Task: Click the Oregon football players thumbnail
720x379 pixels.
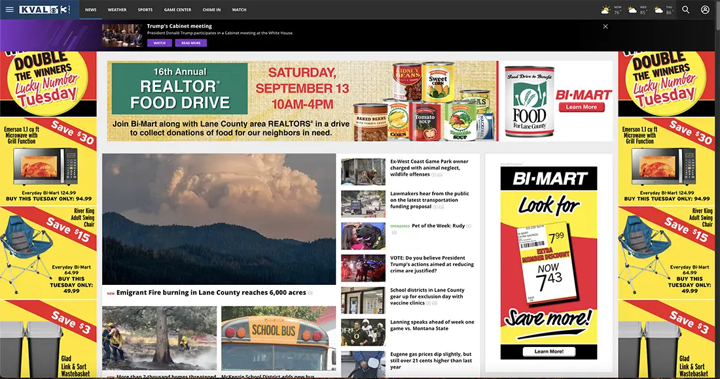Action: pos(363,332)
